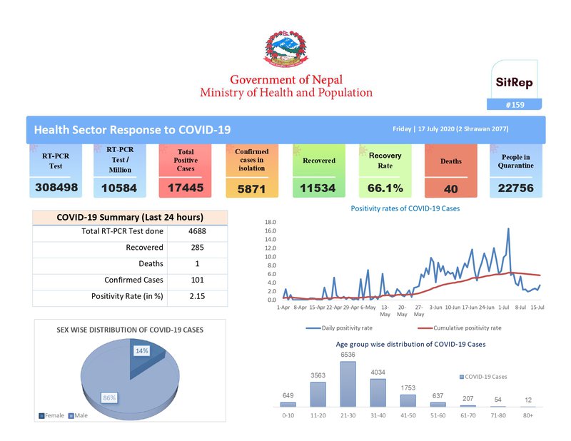
Task: Click the Positivity Rate value 2.15
Action: tap(198, 296)
